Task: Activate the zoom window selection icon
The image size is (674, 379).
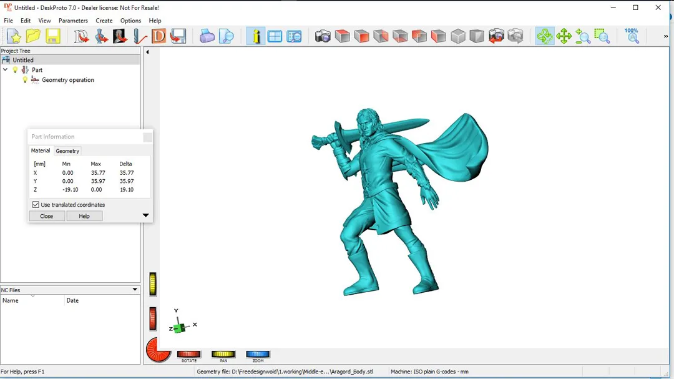Action: coord(602,36)
